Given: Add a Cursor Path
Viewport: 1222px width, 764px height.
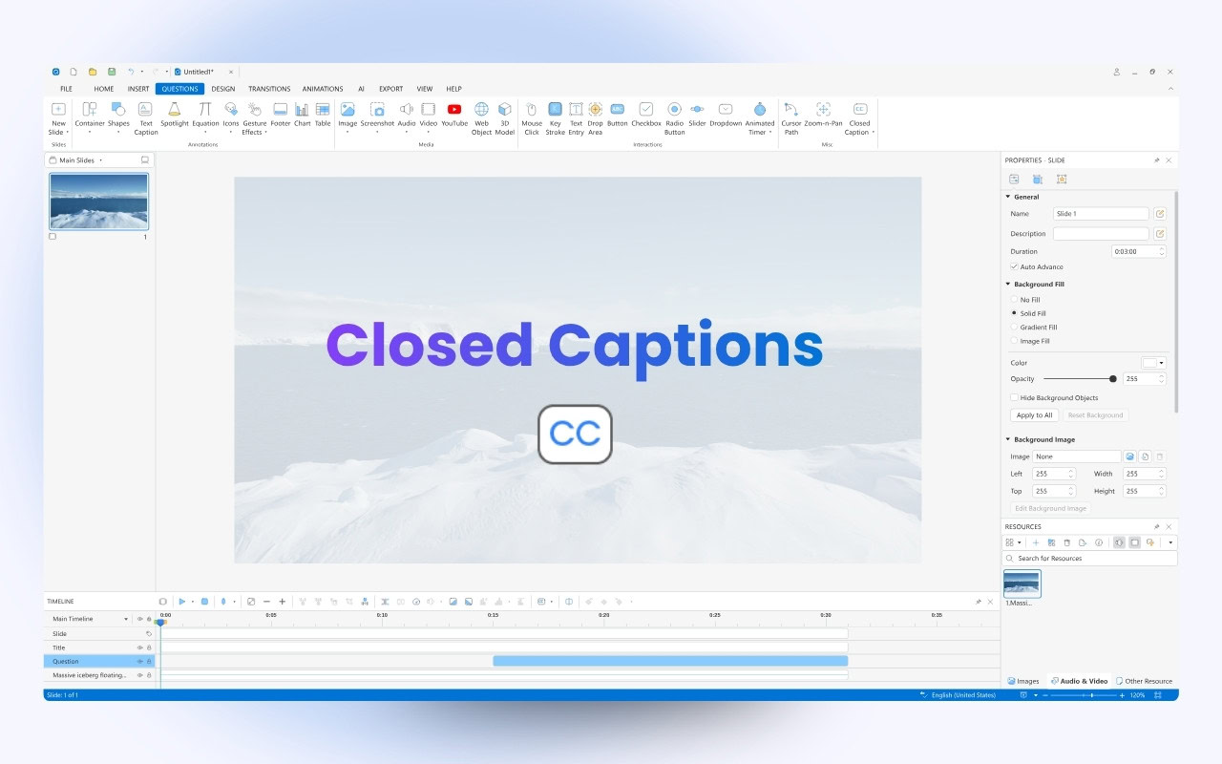Looking at the screenshot, I should tap(791, 118).
